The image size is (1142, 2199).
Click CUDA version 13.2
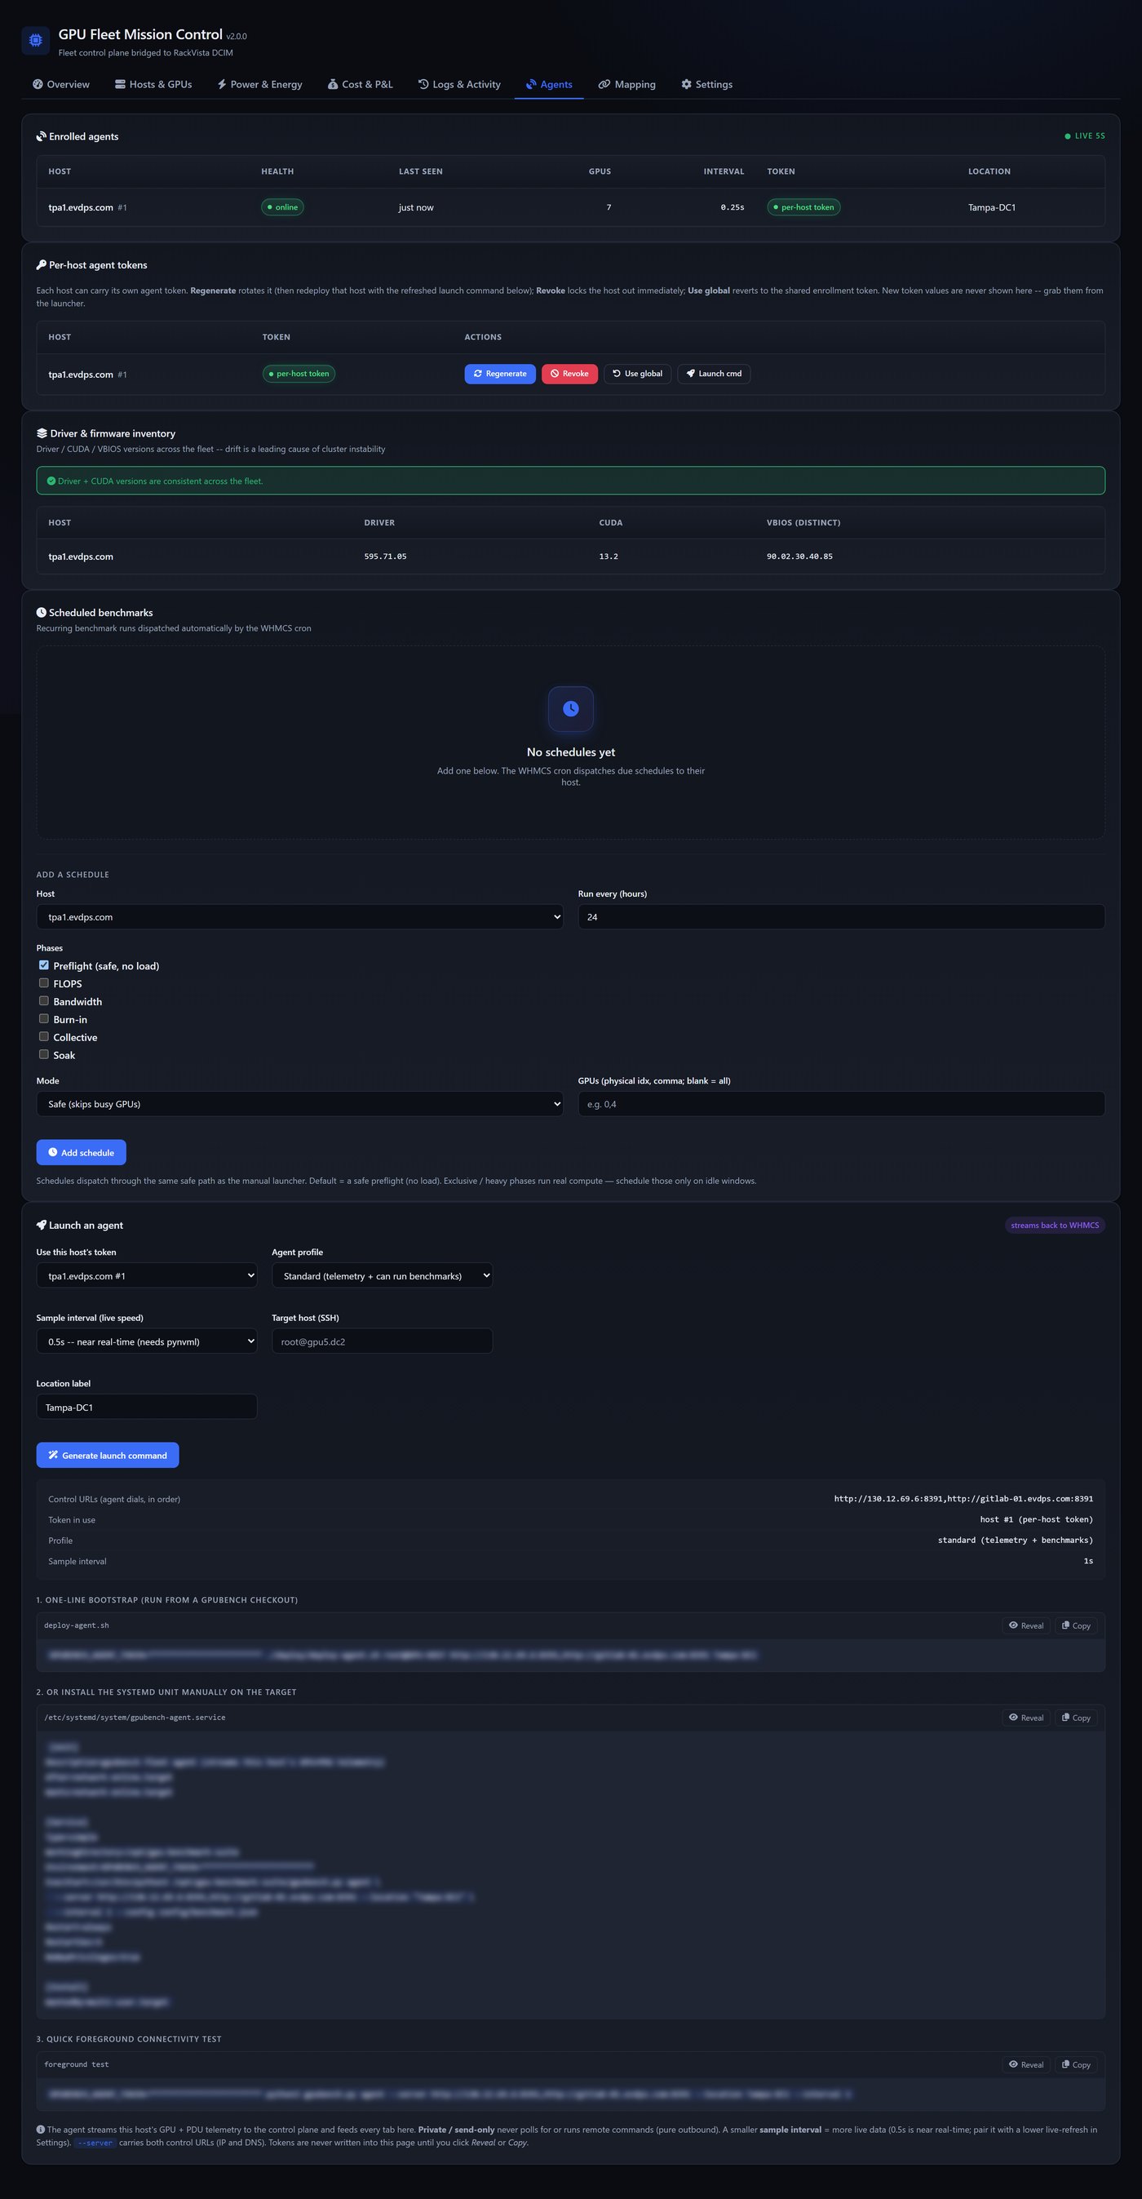(609, 556)
